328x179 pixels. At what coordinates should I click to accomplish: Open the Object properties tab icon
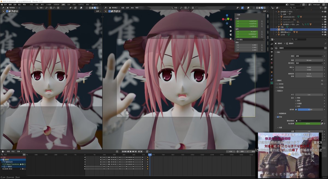click(272, 72)
